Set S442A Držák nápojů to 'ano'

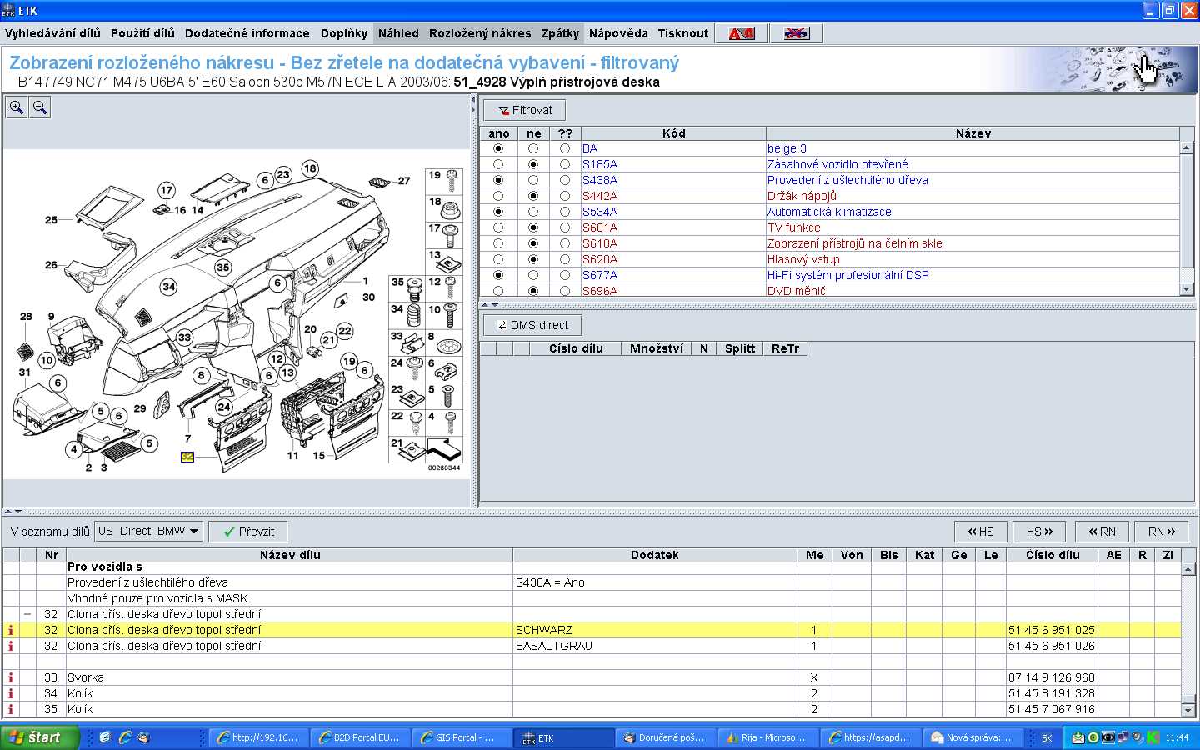point(498,196)
